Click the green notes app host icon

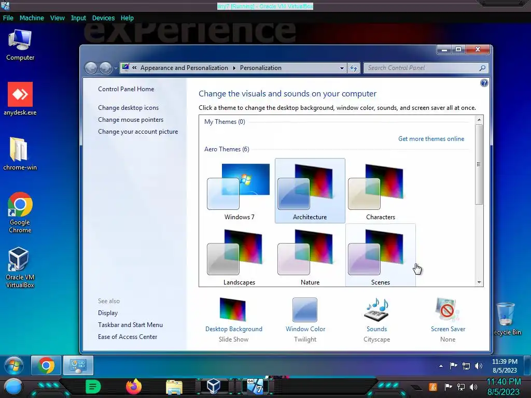(x=93, y=387)
